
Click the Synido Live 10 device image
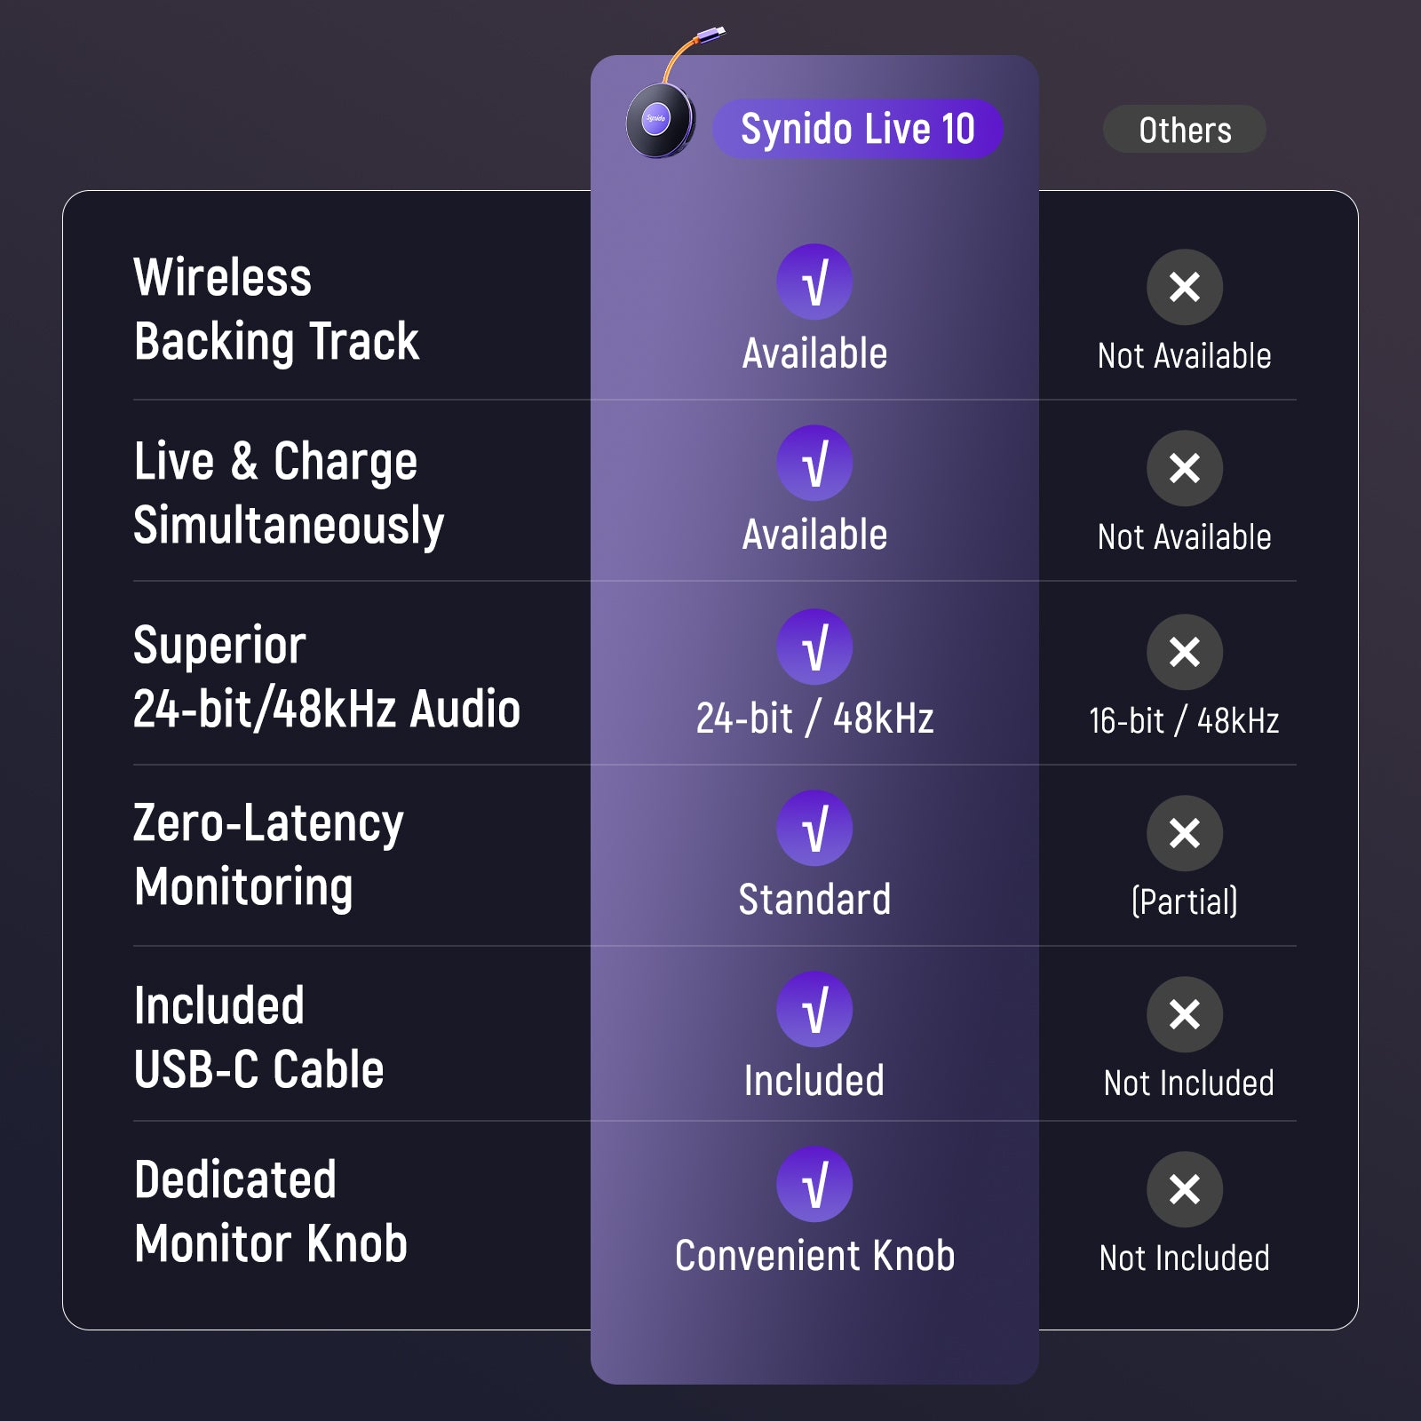[659, 120]
